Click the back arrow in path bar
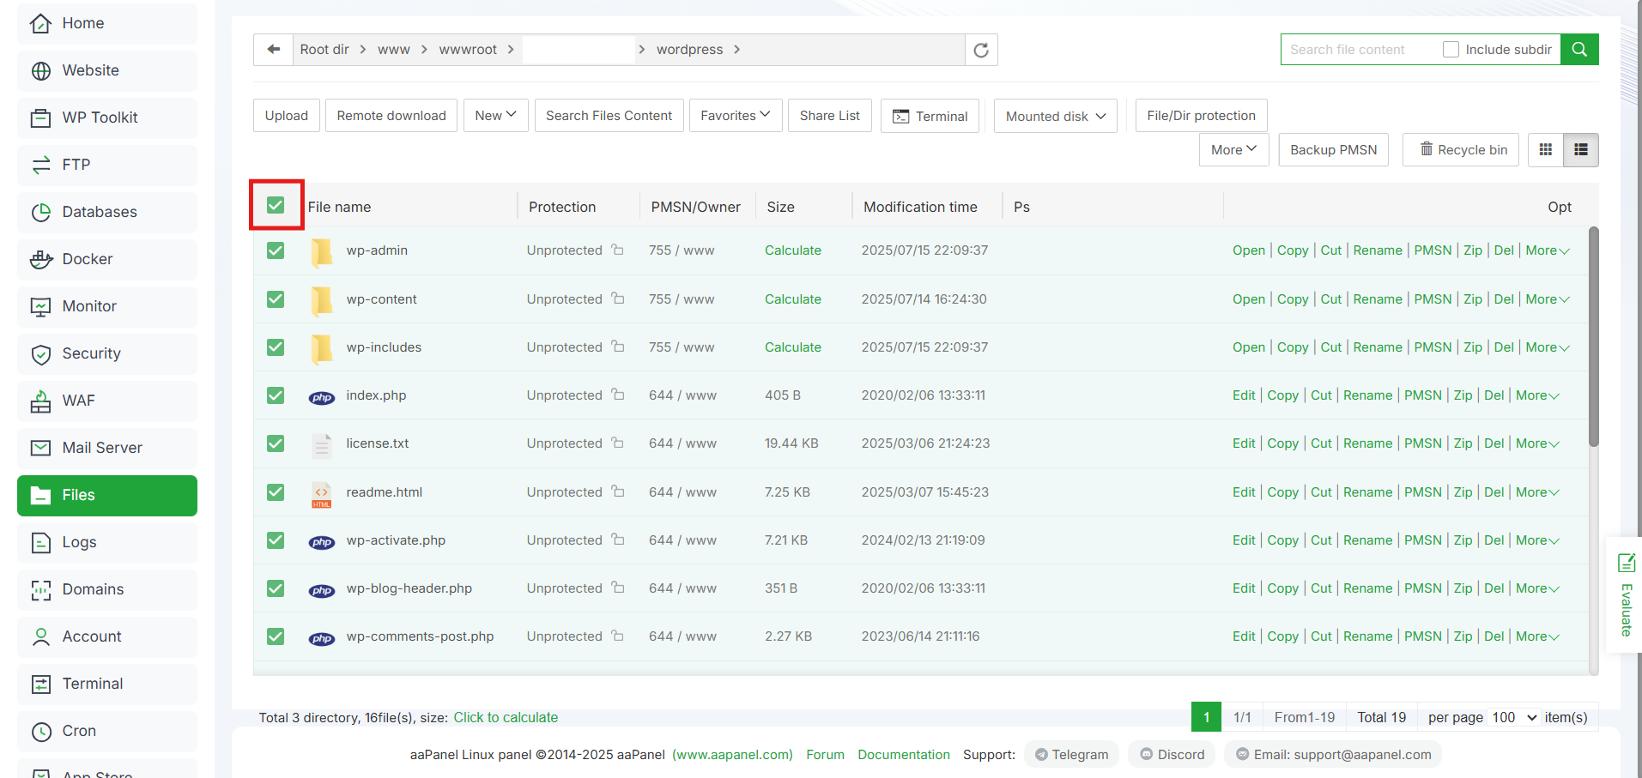 tap(274, 50)
